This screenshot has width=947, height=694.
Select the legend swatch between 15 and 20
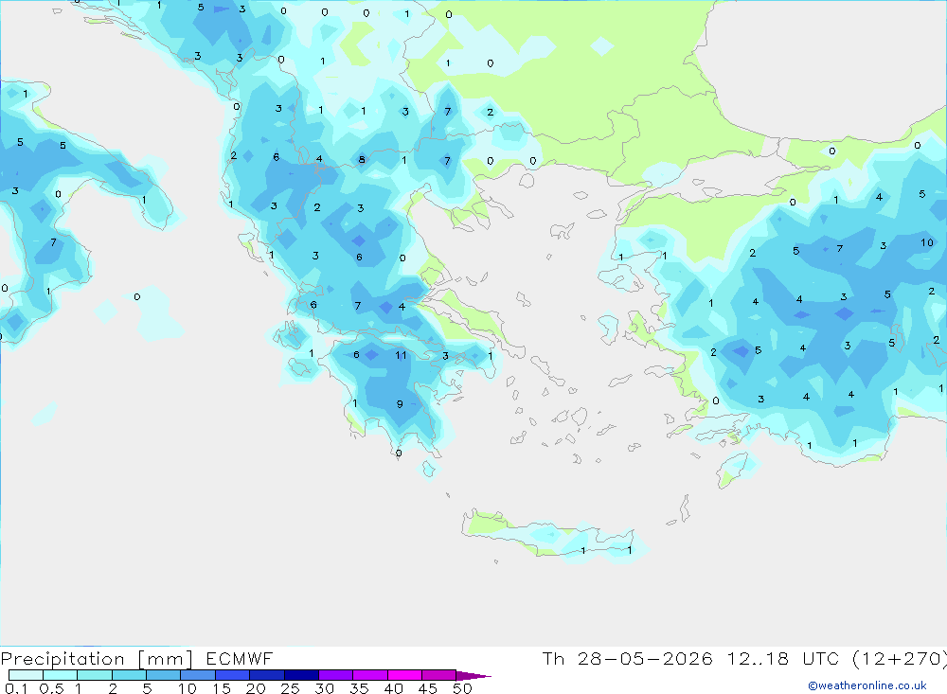tap(232, 675)
